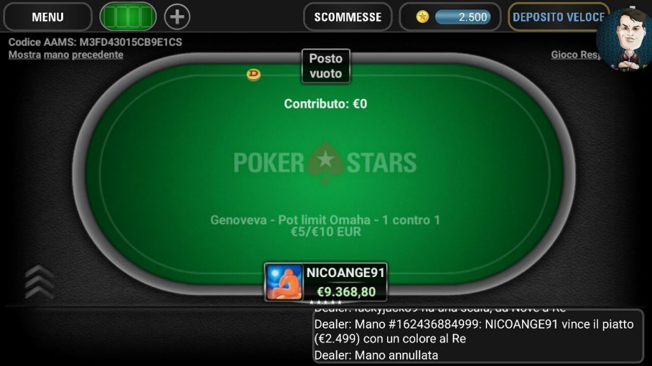Select the 2.500 coin balance bar
652x366 pixels.
pos(463,17)
